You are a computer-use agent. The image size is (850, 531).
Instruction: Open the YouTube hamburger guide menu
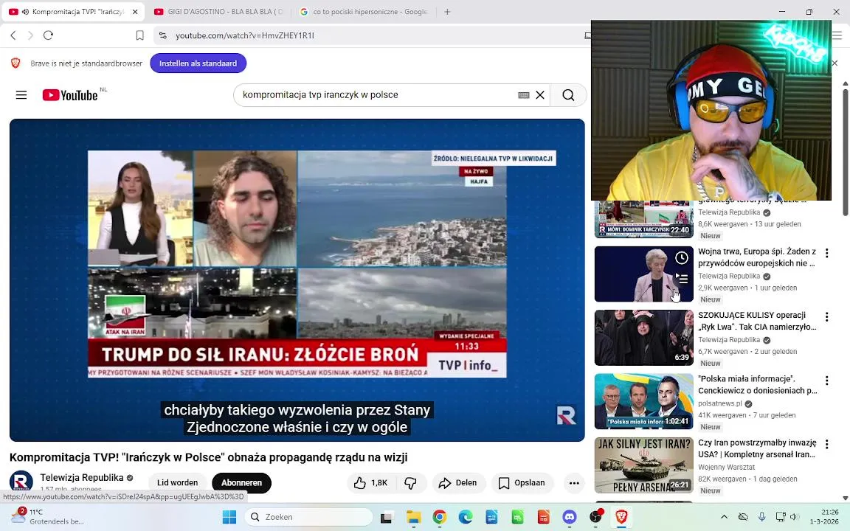pyautogui.click(x=21, y=95)
